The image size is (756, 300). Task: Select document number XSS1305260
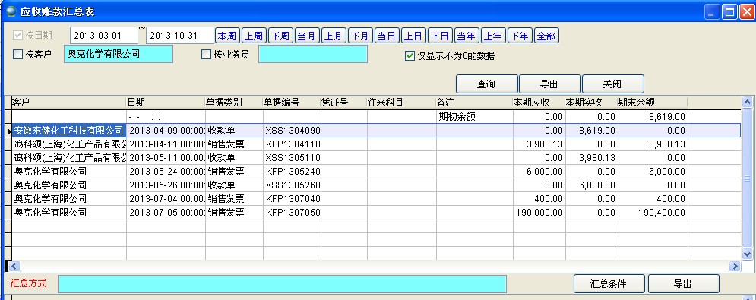293,185
